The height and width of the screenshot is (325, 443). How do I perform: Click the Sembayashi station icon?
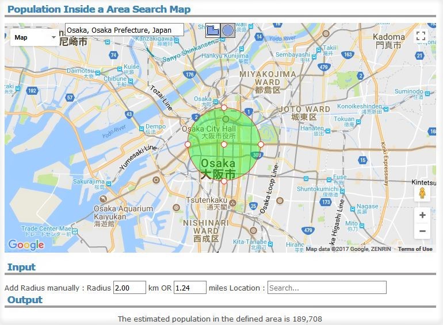click(x=314, y=57)
